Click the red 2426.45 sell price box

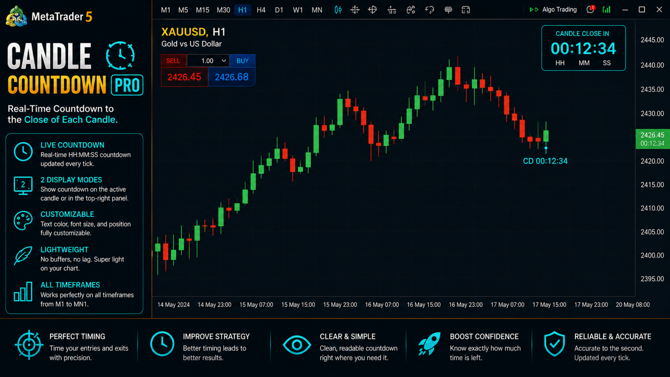tap(184, 77)
